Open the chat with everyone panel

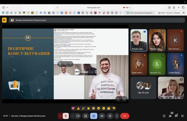[176, 116]
